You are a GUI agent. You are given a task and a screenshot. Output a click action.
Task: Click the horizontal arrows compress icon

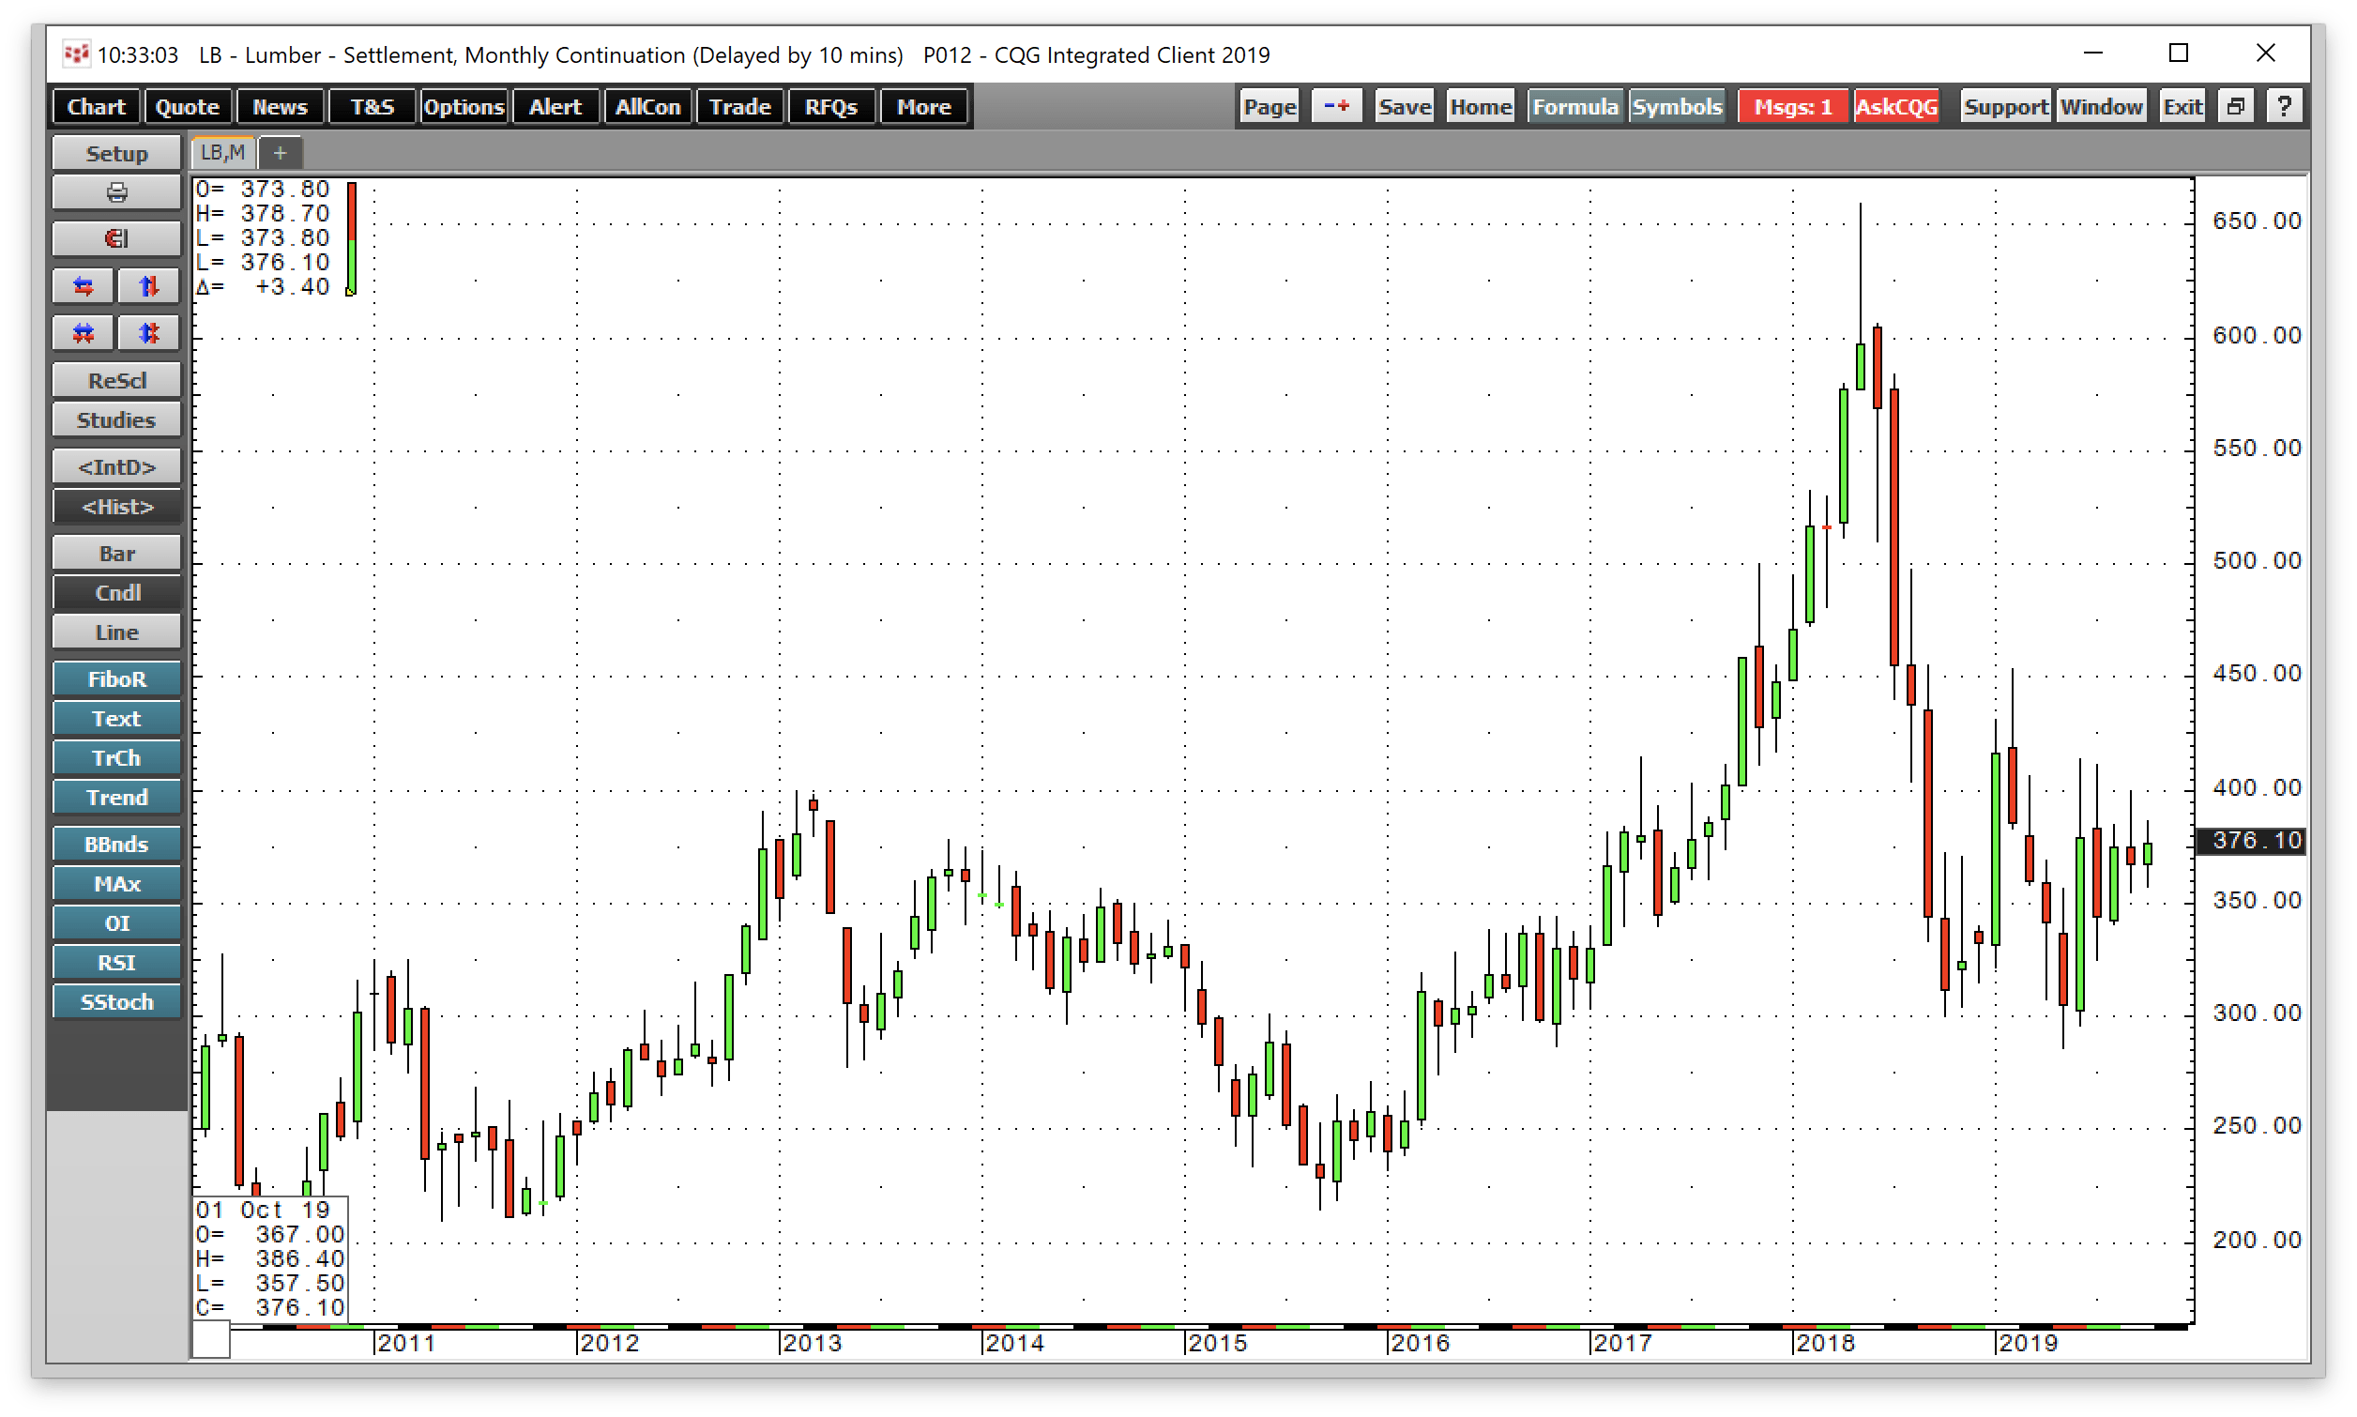click(x=84, y=285)
